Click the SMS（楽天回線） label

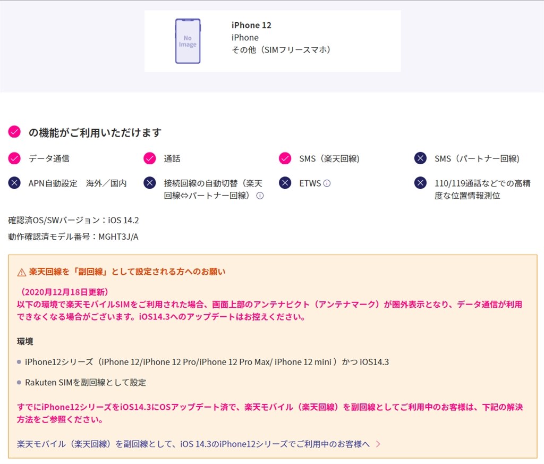pyautogui.click(x=329, y=158)
